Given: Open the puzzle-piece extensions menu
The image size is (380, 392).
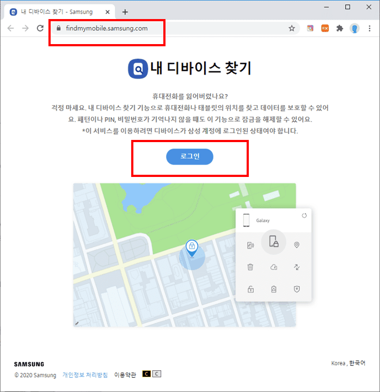Looking at the screenshot, I should [340, 28].
